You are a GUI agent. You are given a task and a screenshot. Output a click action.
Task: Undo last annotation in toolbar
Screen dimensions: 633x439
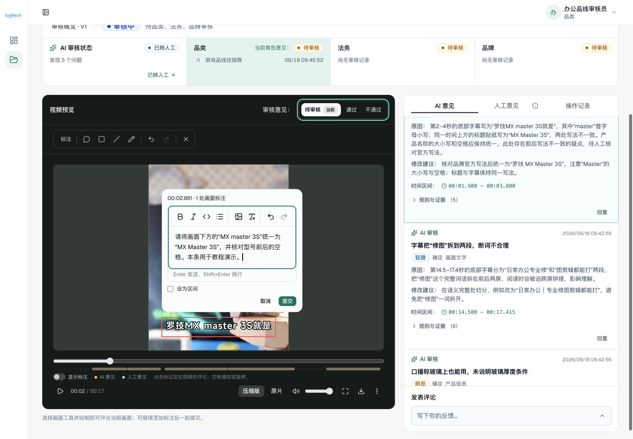point(151,139)
